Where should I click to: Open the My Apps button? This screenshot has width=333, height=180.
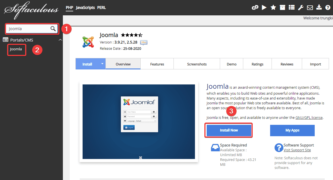(x=292, y=130)
